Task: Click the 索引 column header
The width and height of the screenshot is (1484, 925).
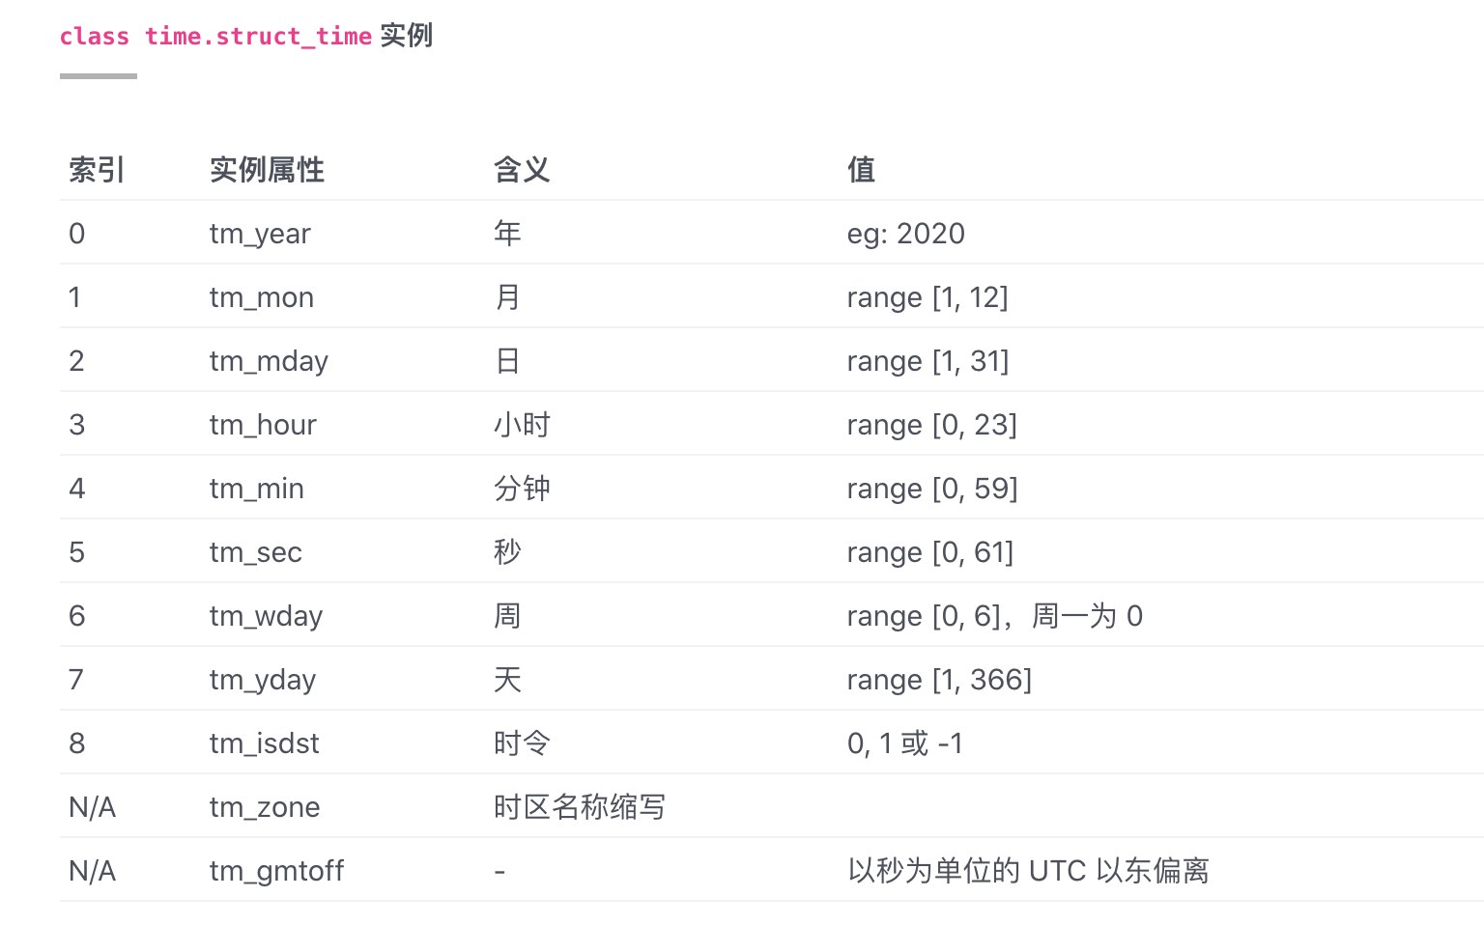Action: [x=97, y=170]
